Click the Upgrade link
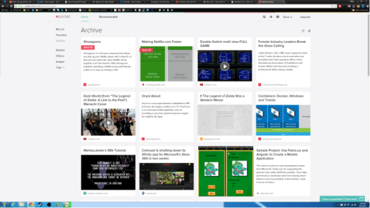This screenshot has height=208, width=370. coord(305,17)
